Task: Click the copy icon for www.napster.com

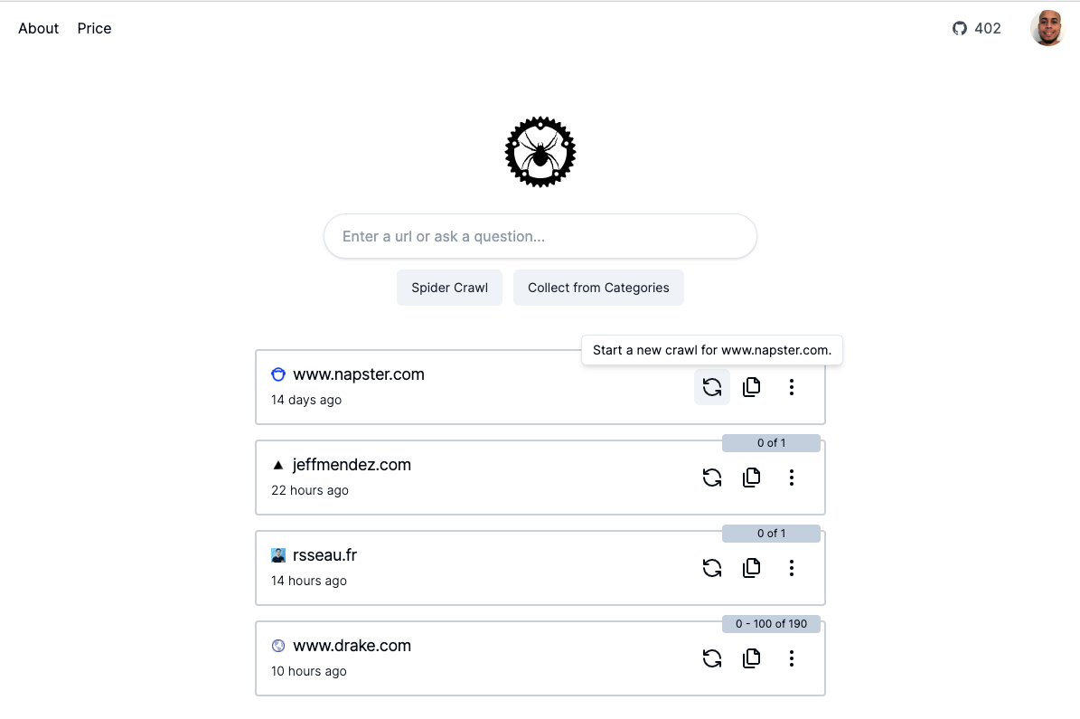Action: tap(751, 387)
